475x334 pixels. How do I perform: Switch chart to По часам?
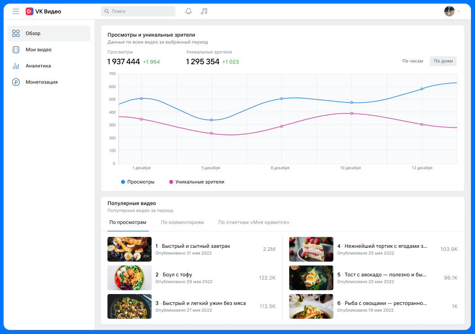point(412,61)
